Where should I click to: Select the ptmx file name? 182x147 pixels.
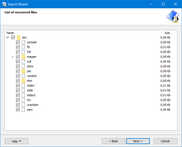pos(30,66)
